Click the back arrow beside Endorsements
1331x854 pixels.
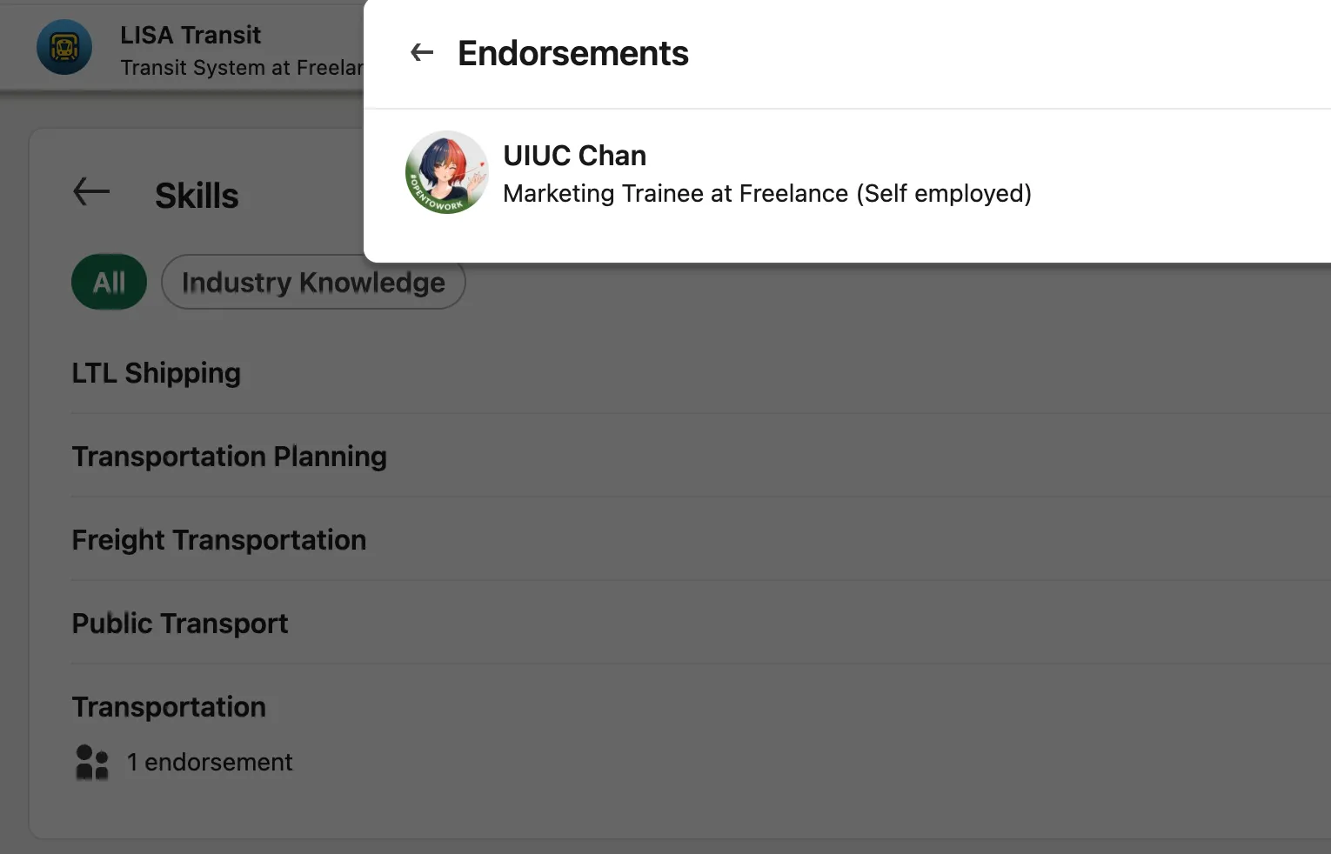click(x=422, y=53)
